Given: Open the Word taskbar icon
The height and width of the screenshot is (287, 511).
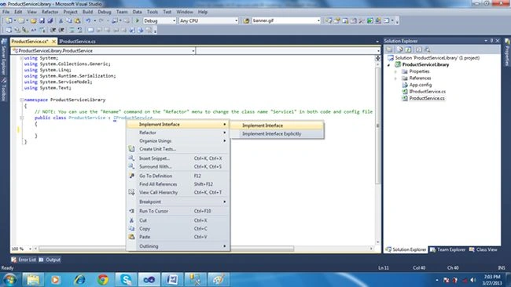Looking at the screenshot, I should 172,279.
